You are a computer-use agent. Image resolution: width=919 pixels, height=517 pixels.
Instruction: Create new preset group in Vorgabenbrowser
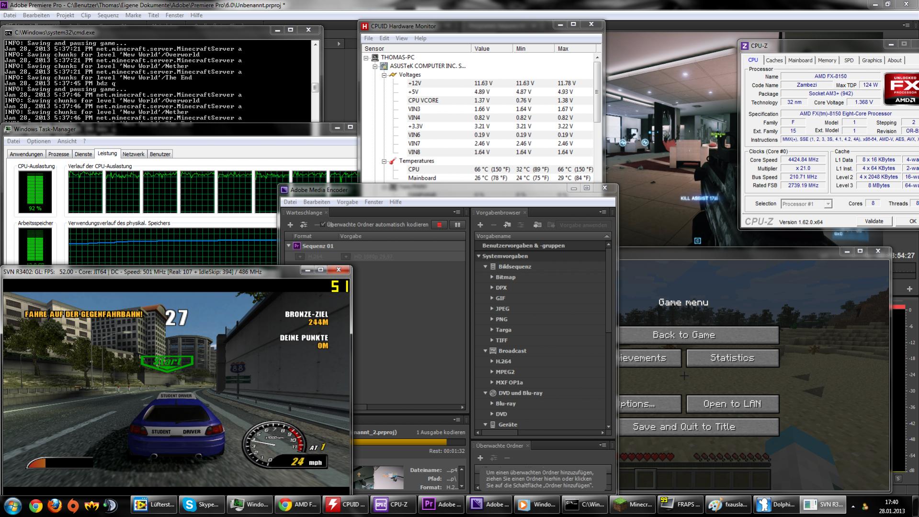(507, 225)
